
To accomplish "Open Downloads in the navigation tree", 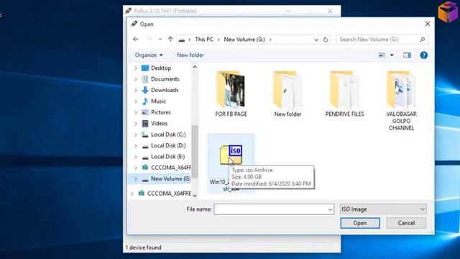I will click(x=165, y=91).
